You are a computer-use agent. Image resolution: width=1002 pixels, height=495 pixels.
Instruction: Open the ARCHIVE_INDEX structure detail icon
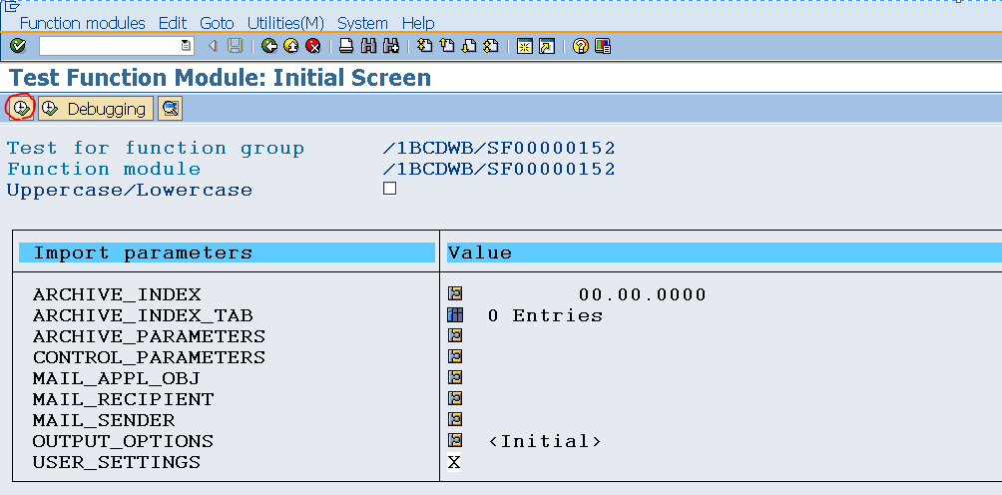coord(455,293)
